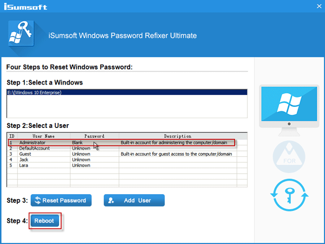Click the Add User button
This screenshot has height=244, width=325.
134,200
